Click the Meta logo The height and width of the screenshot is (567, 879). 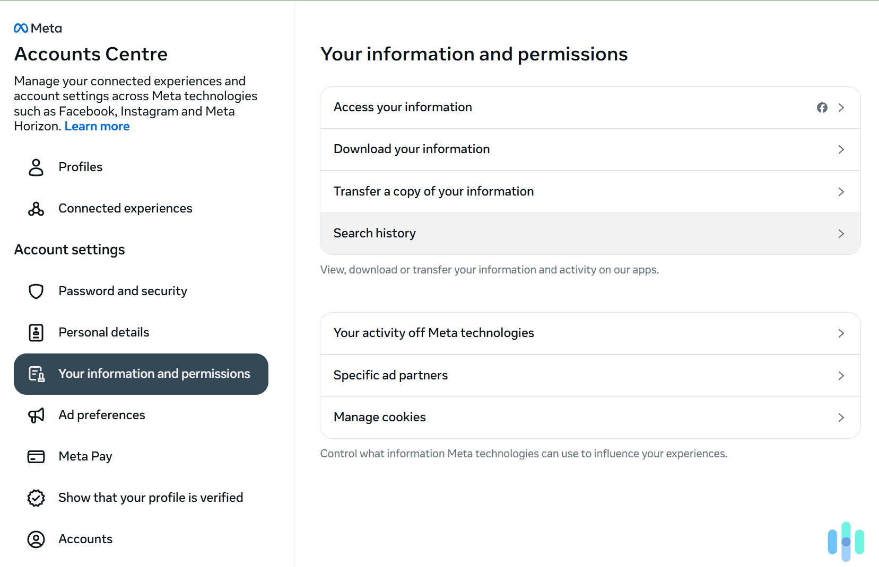pos(37,28)
